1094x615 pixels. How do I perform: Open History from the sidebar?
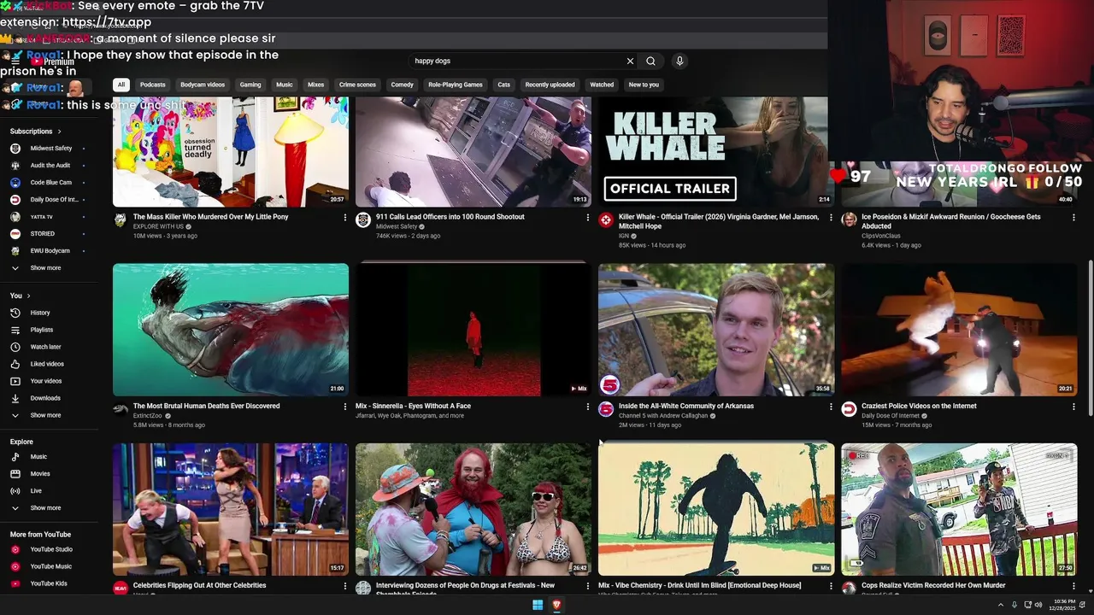(40, 313)
